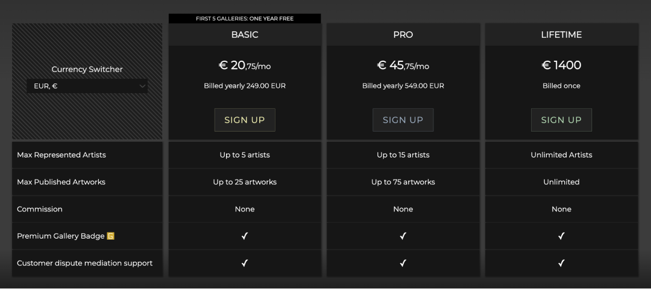651x289 pixels.
Task: Select the LIFETIME plan header
Action: tap(561, 35)
